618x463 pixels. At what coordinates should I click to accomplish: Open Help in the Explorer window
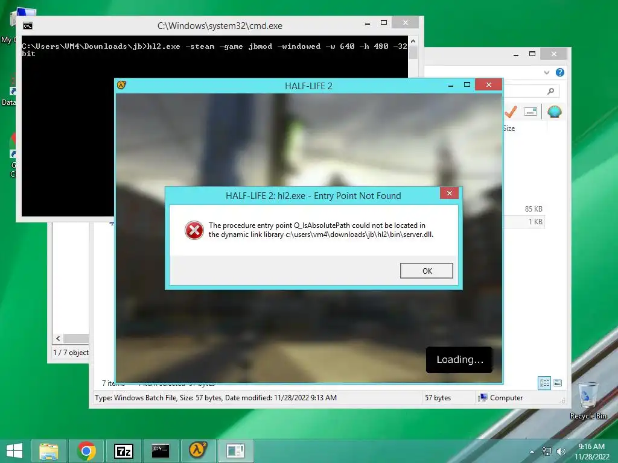[x=559, y=72]
